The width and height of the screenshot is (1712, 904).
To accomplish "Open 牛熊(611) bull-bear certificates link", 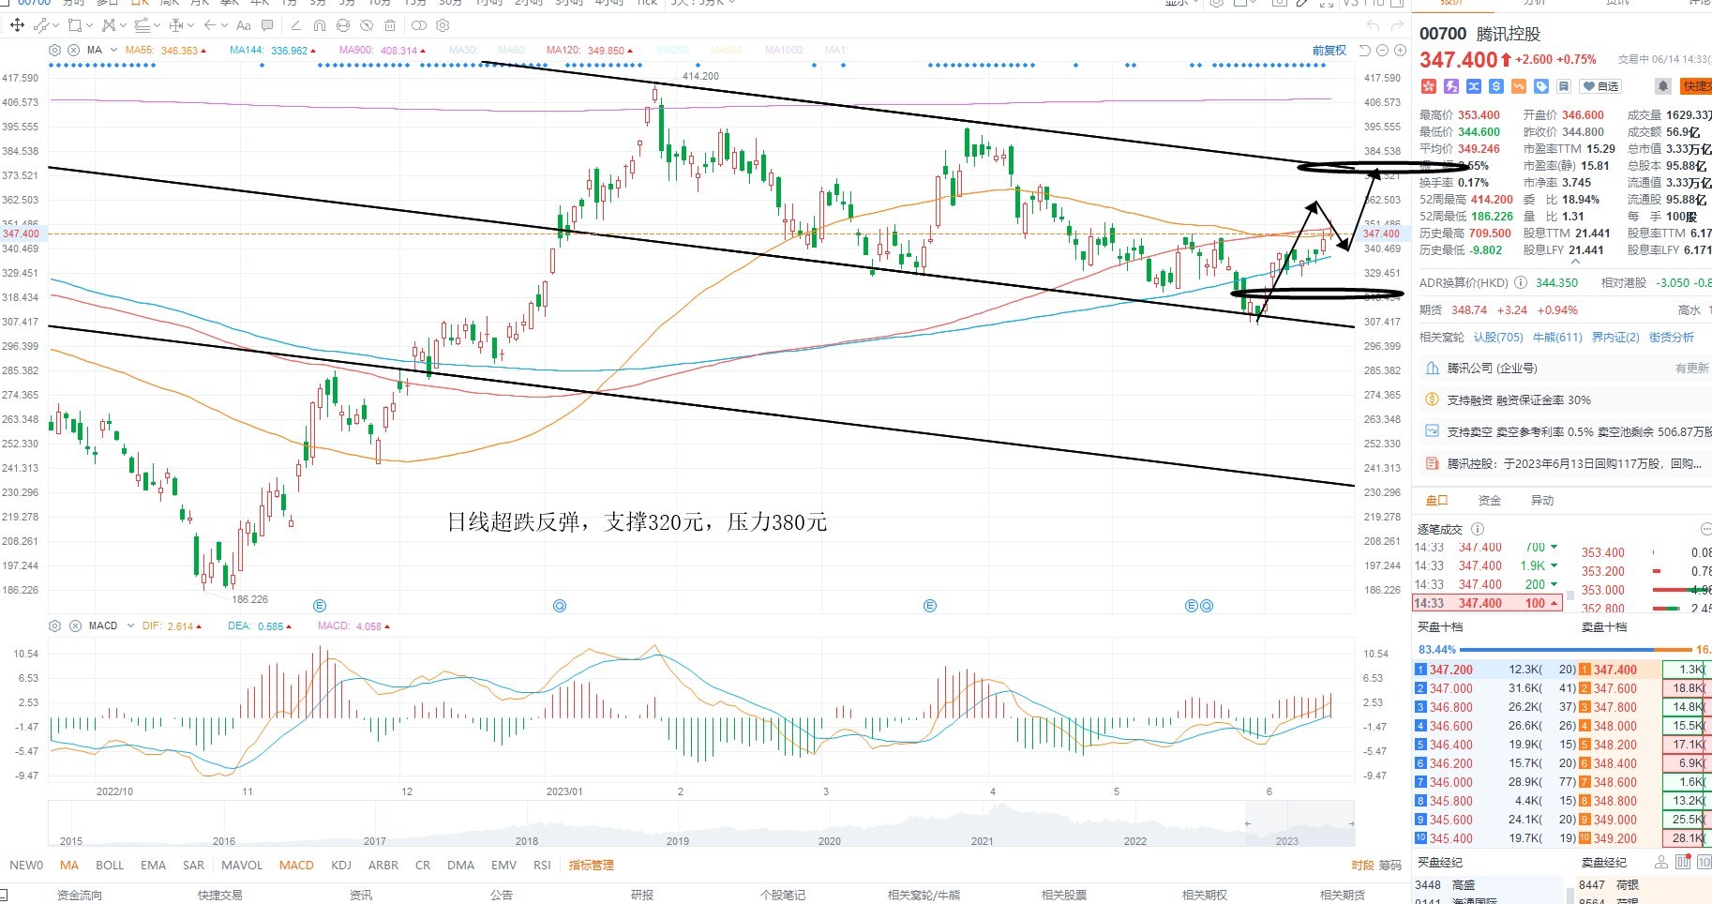I will [x=1557, y=338].
